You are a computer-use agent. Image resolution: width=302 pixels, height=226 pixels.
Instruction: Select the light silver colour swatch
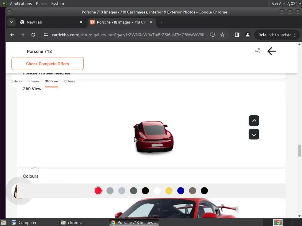point(122,191)
